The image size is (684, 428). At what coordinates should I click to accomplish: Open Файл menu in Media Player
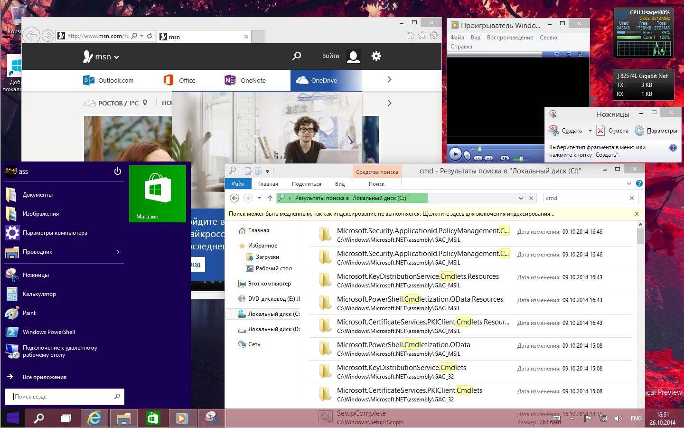[457, 38]
